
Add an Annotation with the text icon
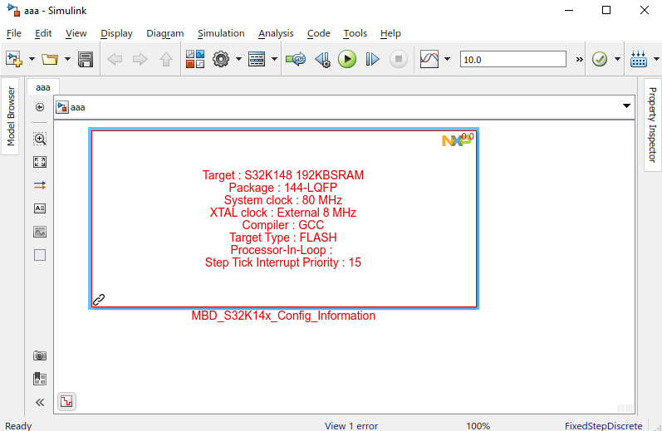[x=40, y=208]
